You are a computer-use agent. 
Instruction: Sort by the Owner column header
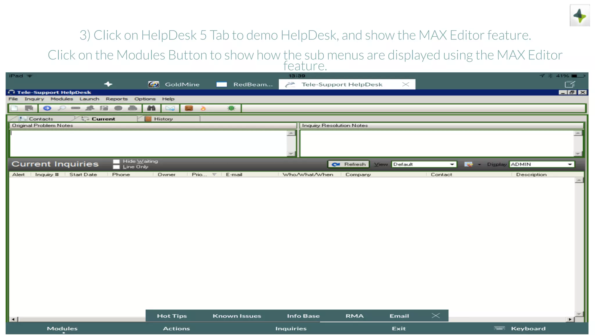click(166, 174)
